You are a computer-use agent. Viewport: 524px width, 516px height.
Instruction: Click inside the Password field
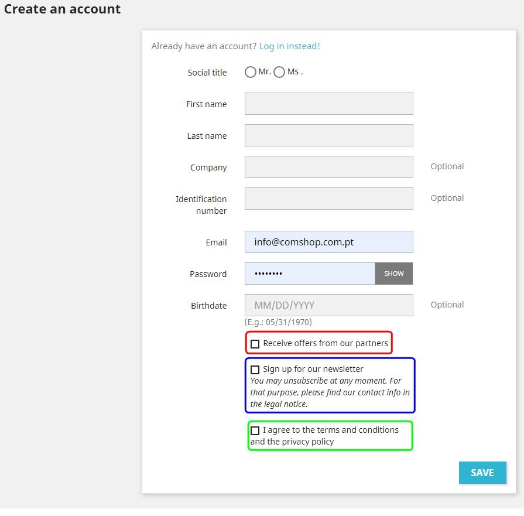pyautogui.click(x=310, y=274)
